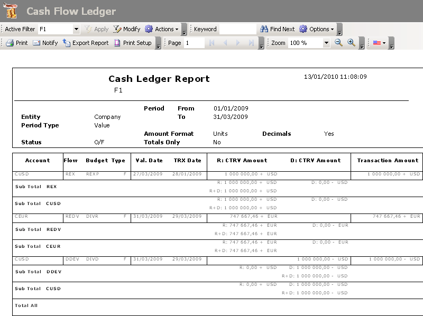Viewport: 423px width, 316px height.
Task: Click the Notify envelope button
Action: pos(45,43)
